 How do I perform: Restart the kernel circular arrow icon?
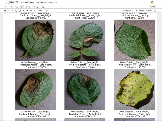tap(31, 11)
